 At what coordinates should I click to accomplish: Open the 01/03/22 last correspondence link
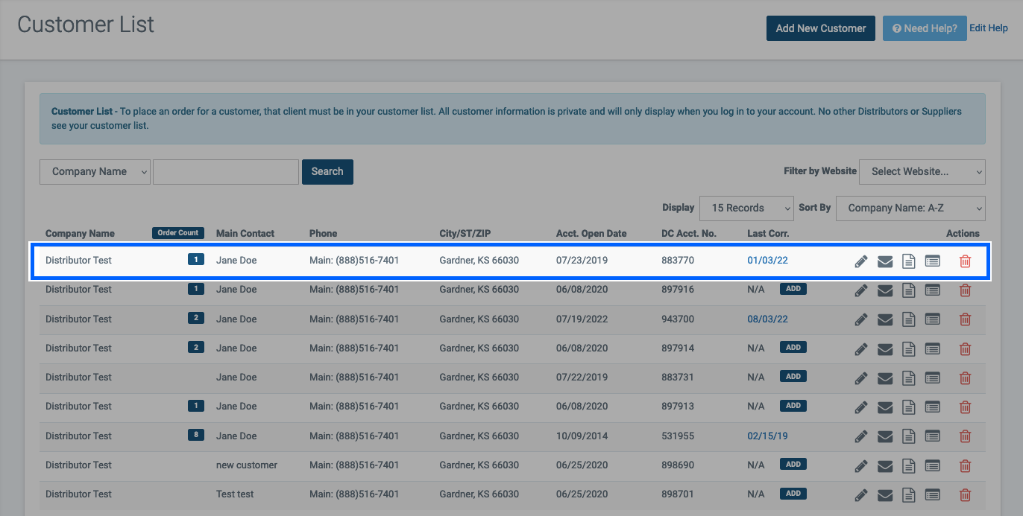click(767, 261)
